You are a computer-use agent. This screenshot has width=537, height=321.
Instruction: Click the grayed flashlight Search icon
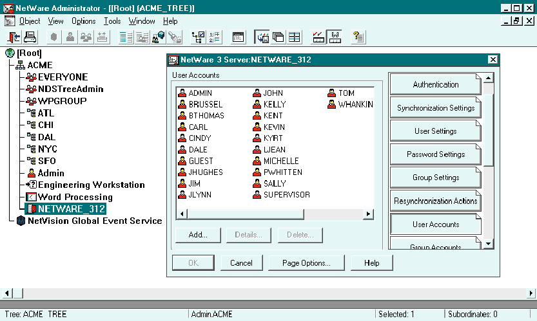tap(174, 37)
